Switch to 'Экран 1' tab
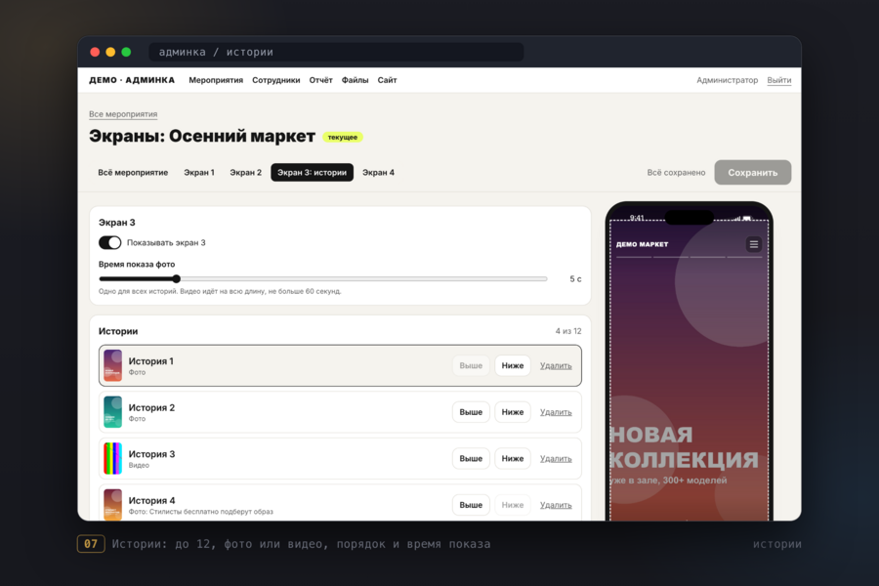Viewport: 879px width, 586px height. (x=199, y=172)
